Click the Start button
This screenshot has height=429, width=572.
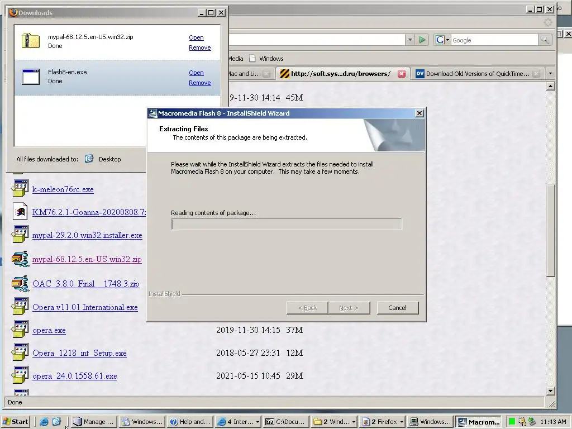(16, 422)
